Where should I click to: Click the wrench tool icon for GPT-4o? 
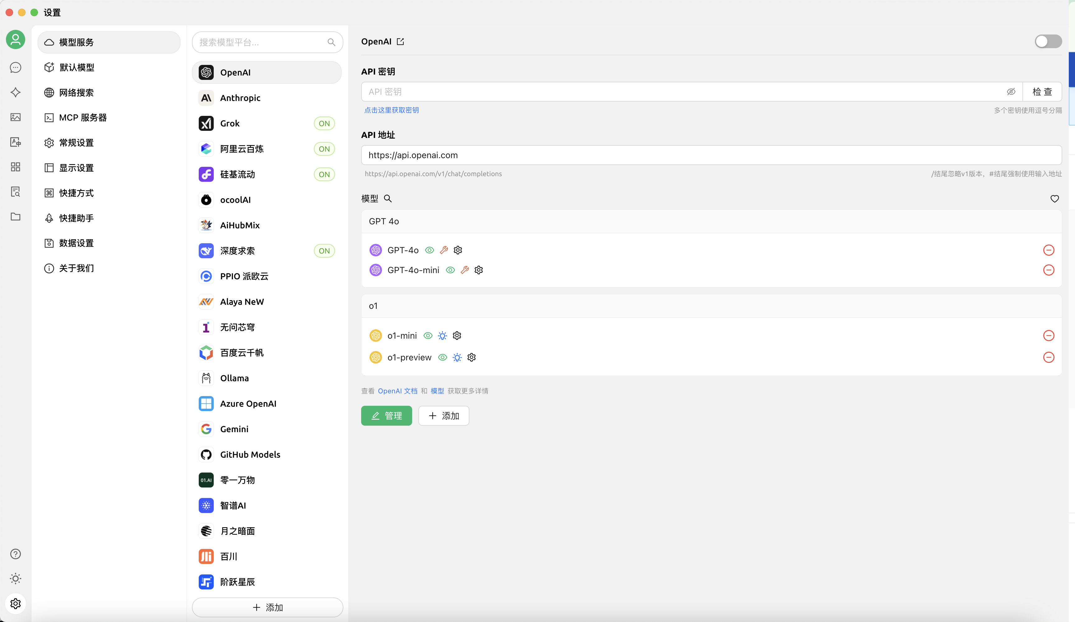(x=444, y=250)
